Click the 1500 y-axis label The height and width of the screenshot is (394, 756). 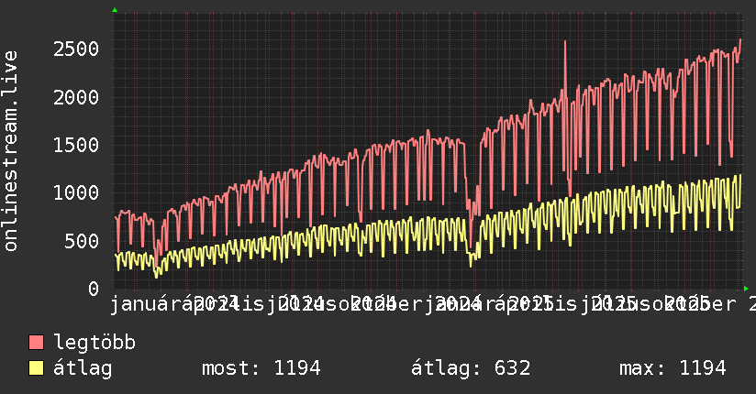(x=76, y=145)
